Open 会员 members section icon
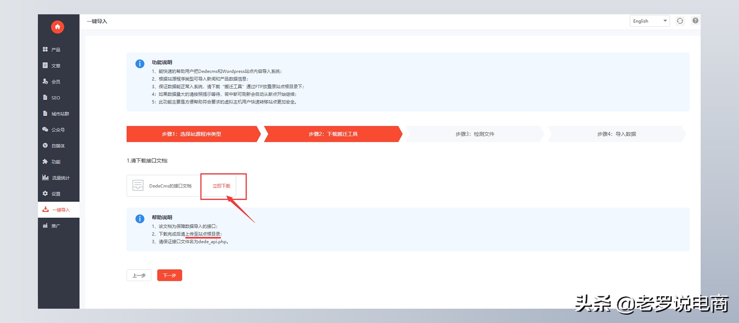 point(45,82)
